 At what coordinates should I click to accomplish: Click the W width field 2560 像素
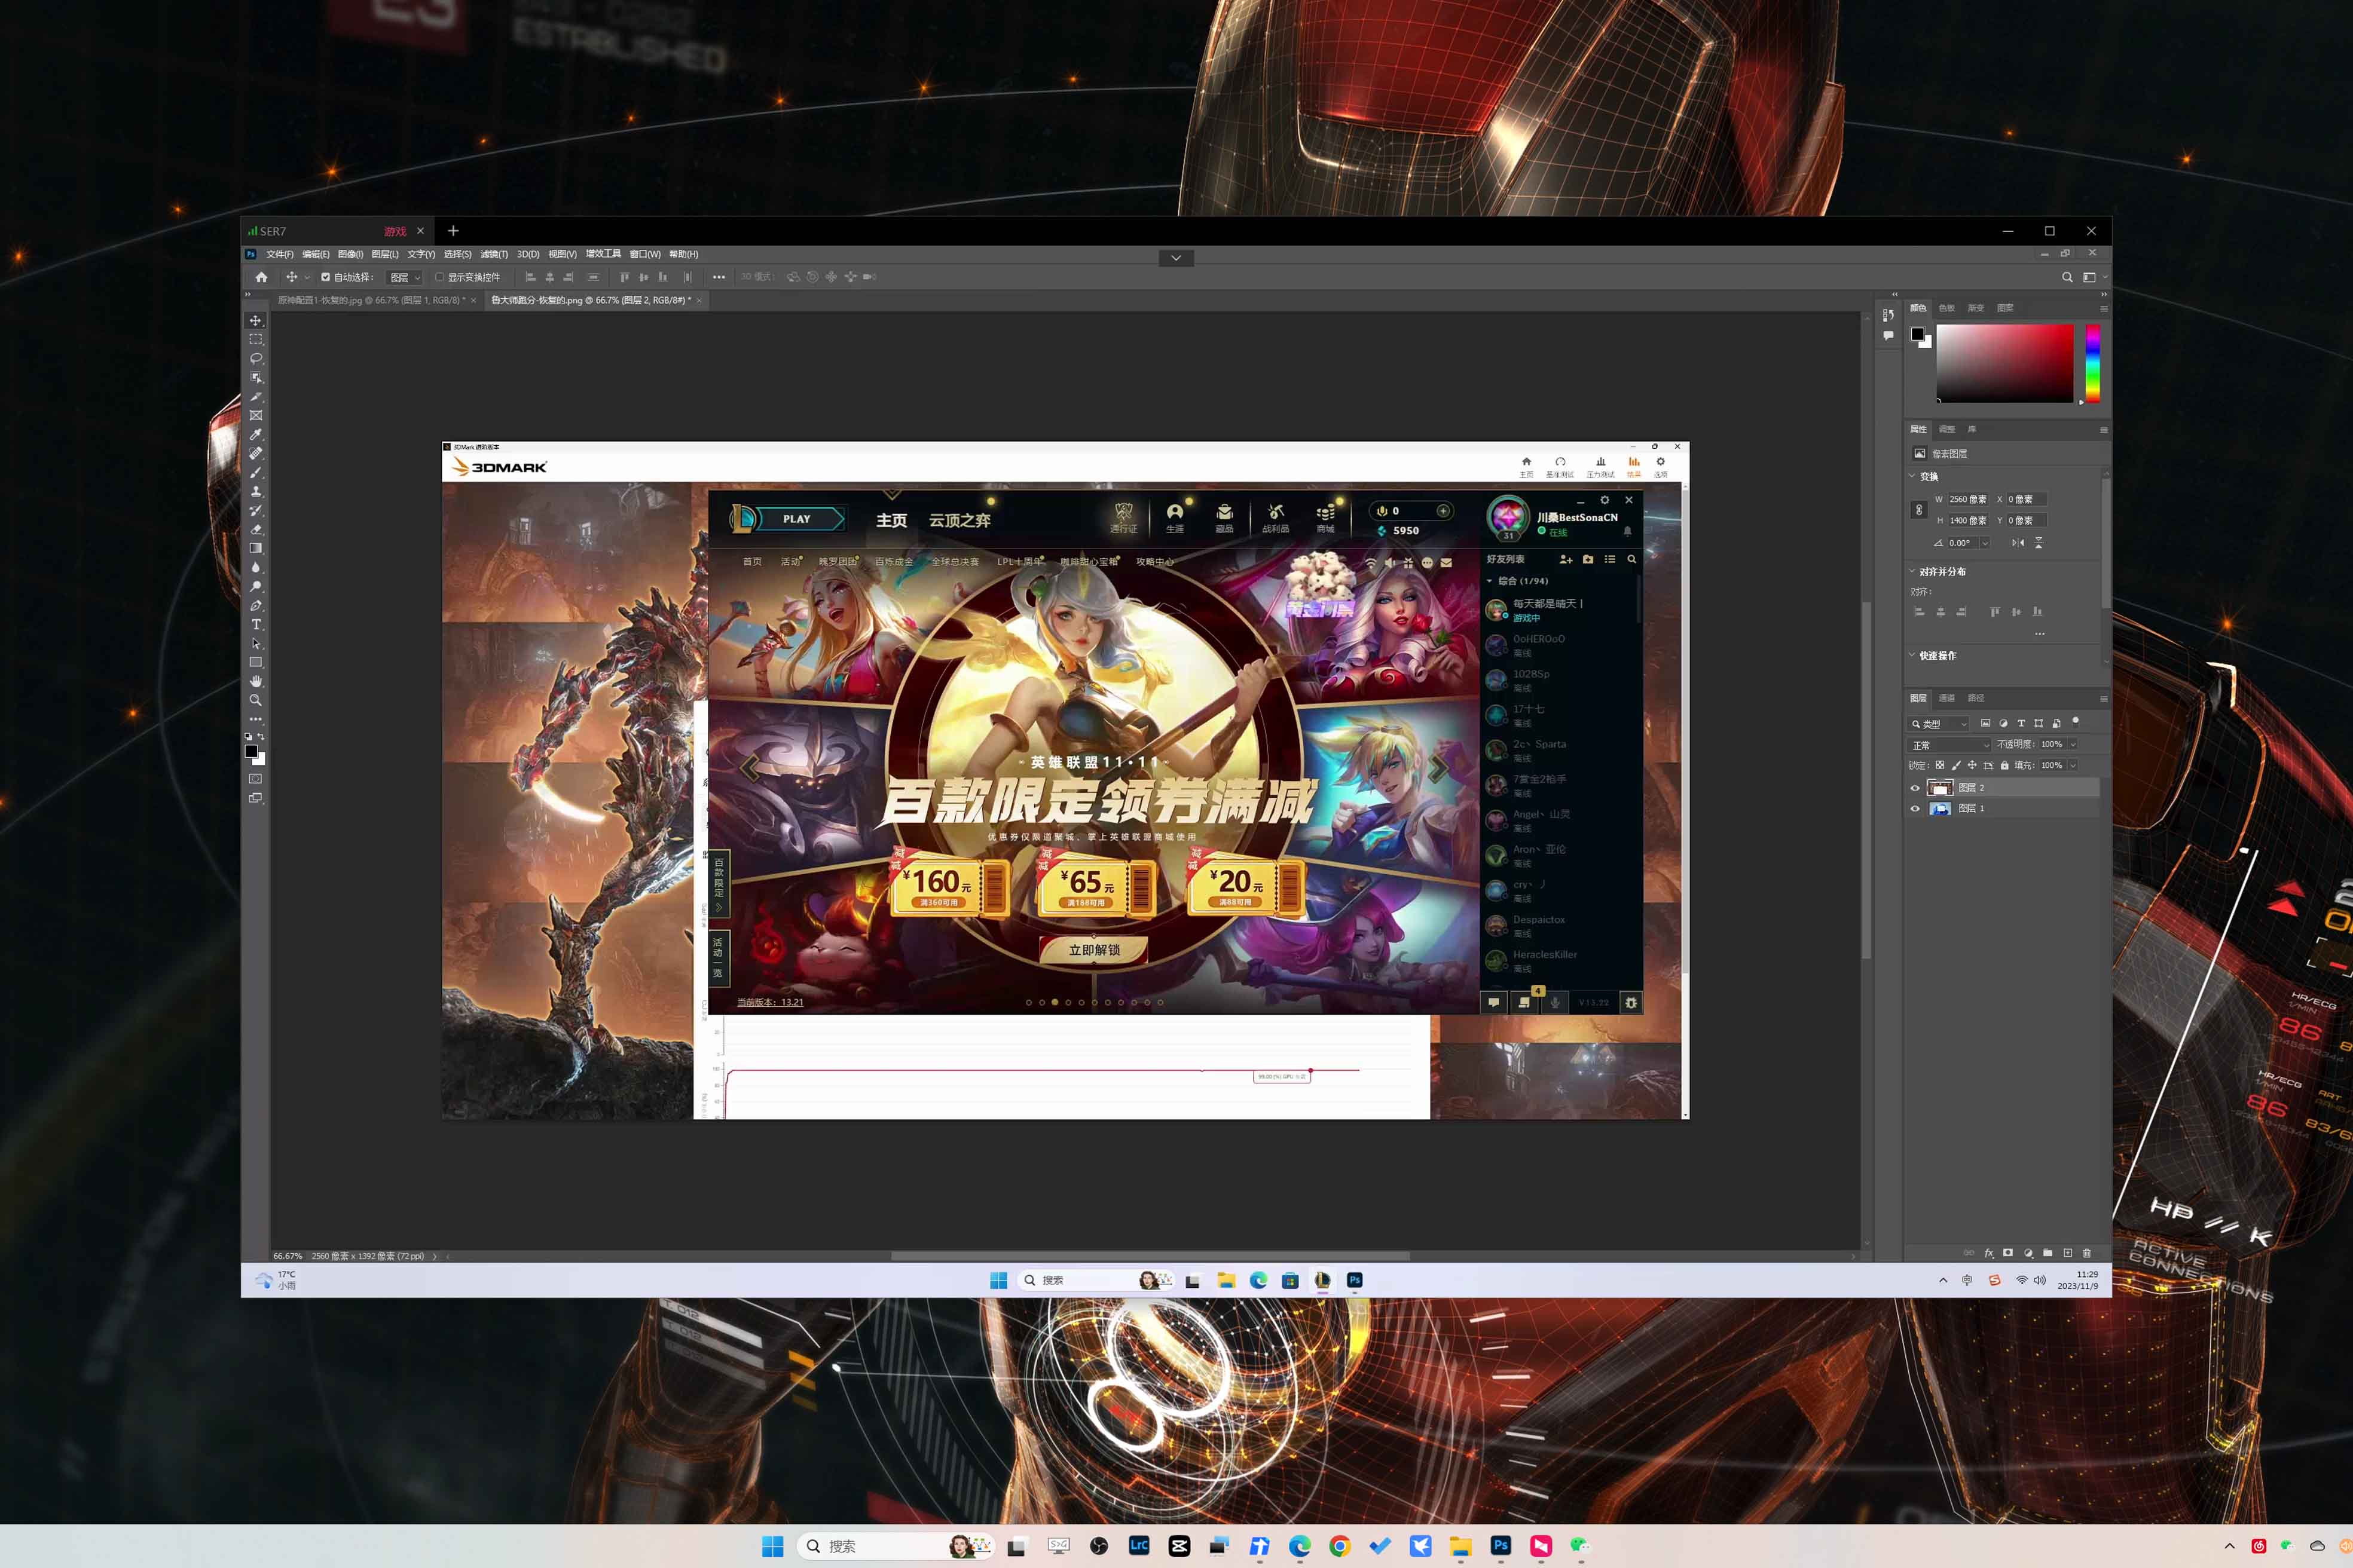click(1968, 499)
